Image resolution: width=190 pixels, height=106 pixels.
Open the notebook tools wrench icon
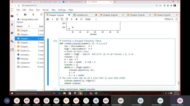[12, 41]
